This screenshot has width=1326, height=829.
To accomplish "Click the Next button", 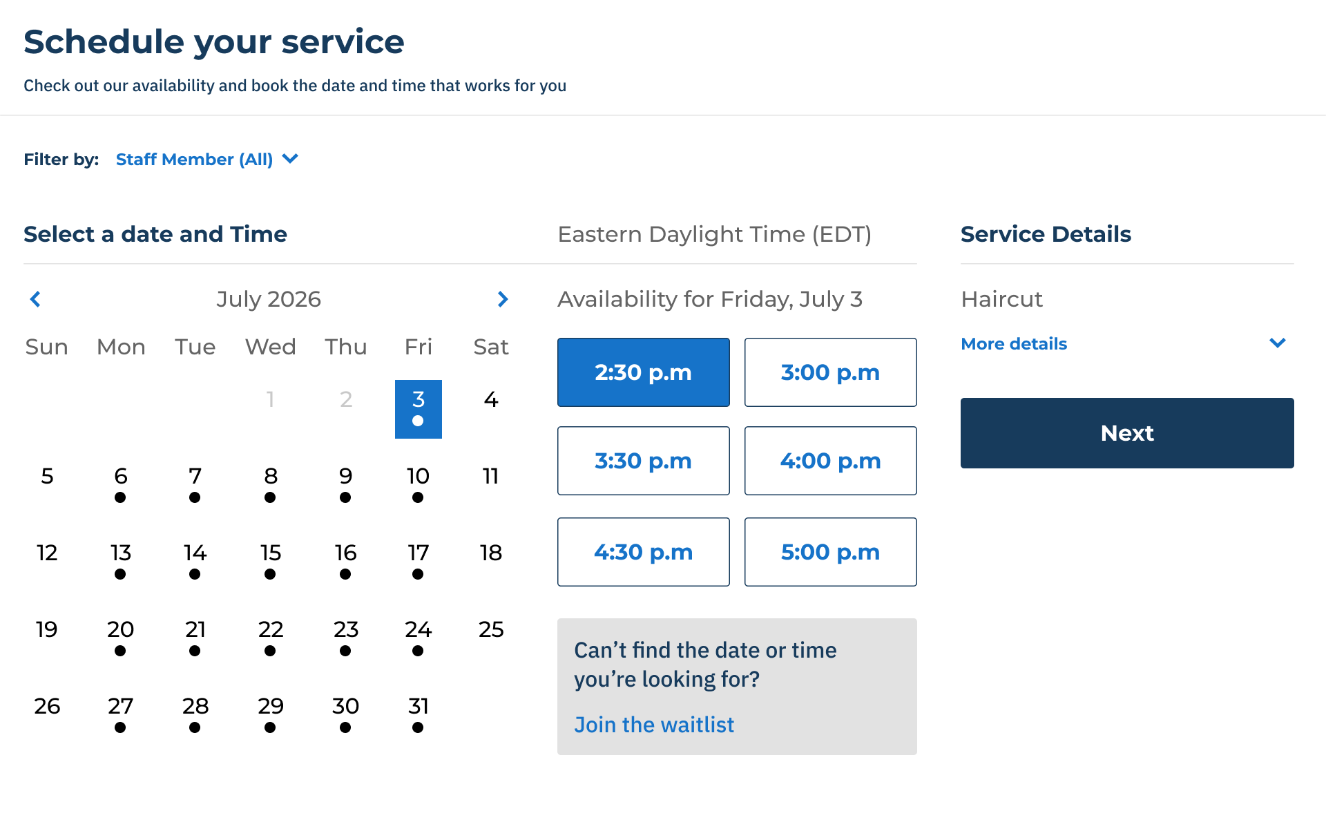I will tap(1127, 433).
